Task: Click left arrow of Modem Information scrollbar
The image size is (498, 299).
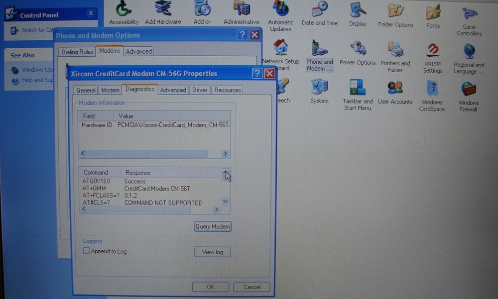Action: click(83, 153)
